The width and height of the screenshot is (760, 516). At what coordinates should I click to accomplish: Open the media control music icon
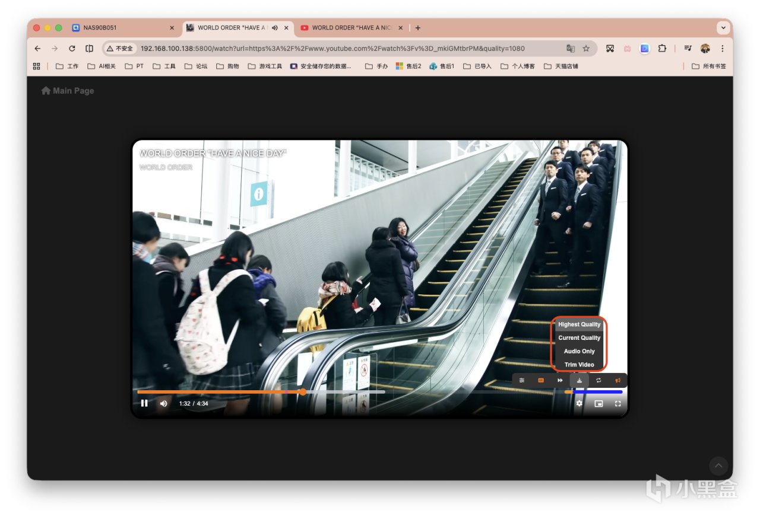point(688,49)
